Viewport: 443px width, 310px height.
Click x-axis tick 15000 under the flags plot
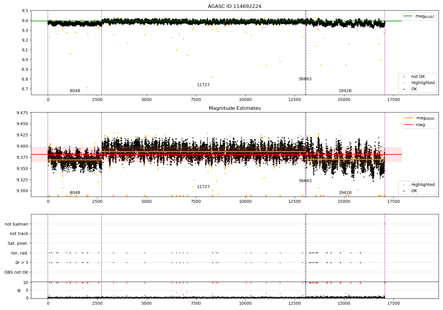(x=344, y=304)
